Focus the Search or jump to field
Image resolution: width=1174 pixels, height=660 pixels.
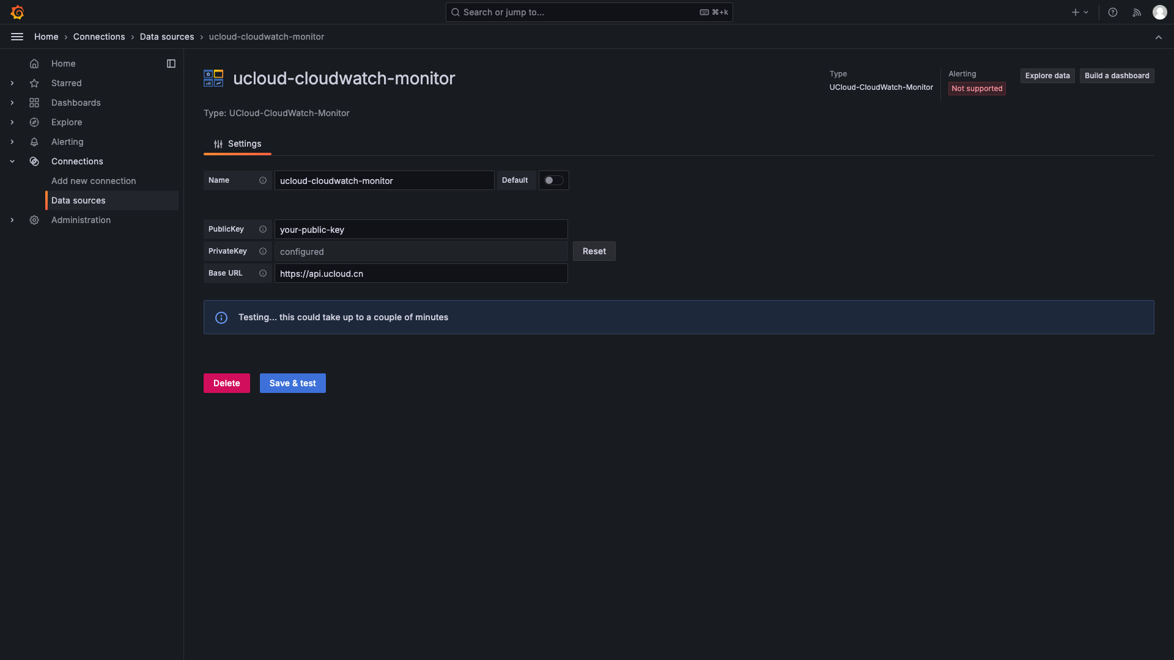pos(589,12)
